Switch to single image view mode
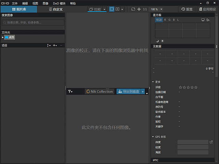 coord(112,9)
